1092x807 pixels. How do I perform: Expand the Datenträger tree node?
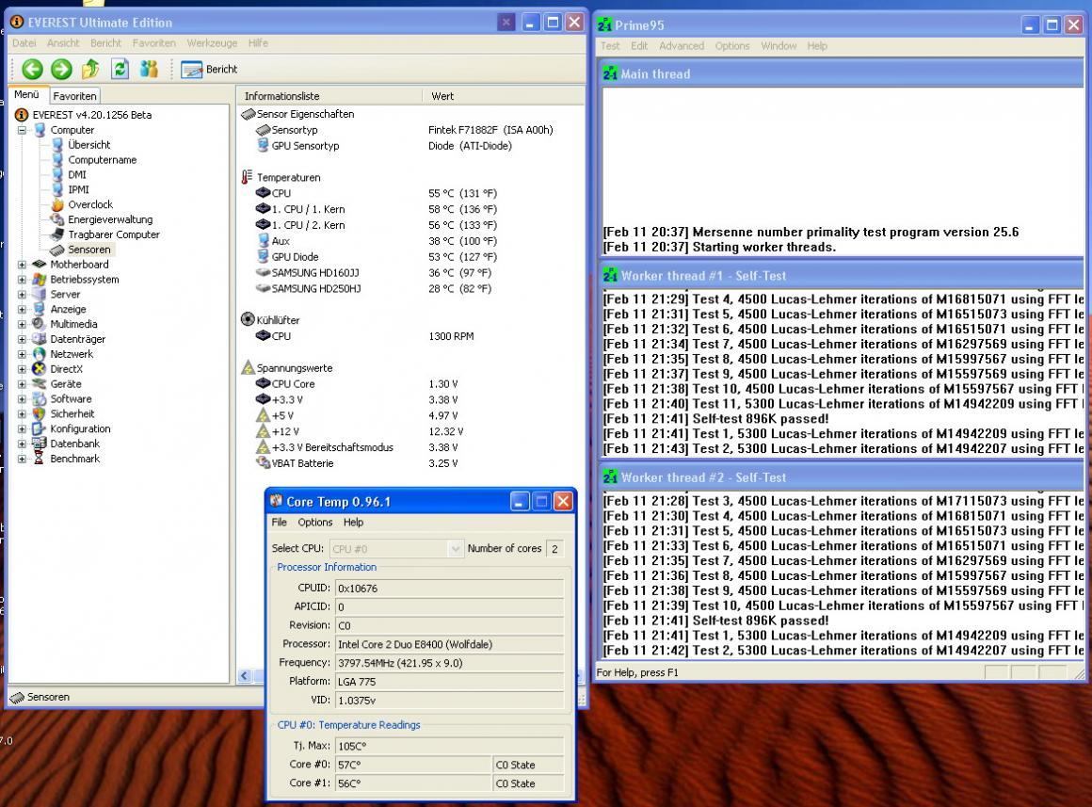click(22, 339)
